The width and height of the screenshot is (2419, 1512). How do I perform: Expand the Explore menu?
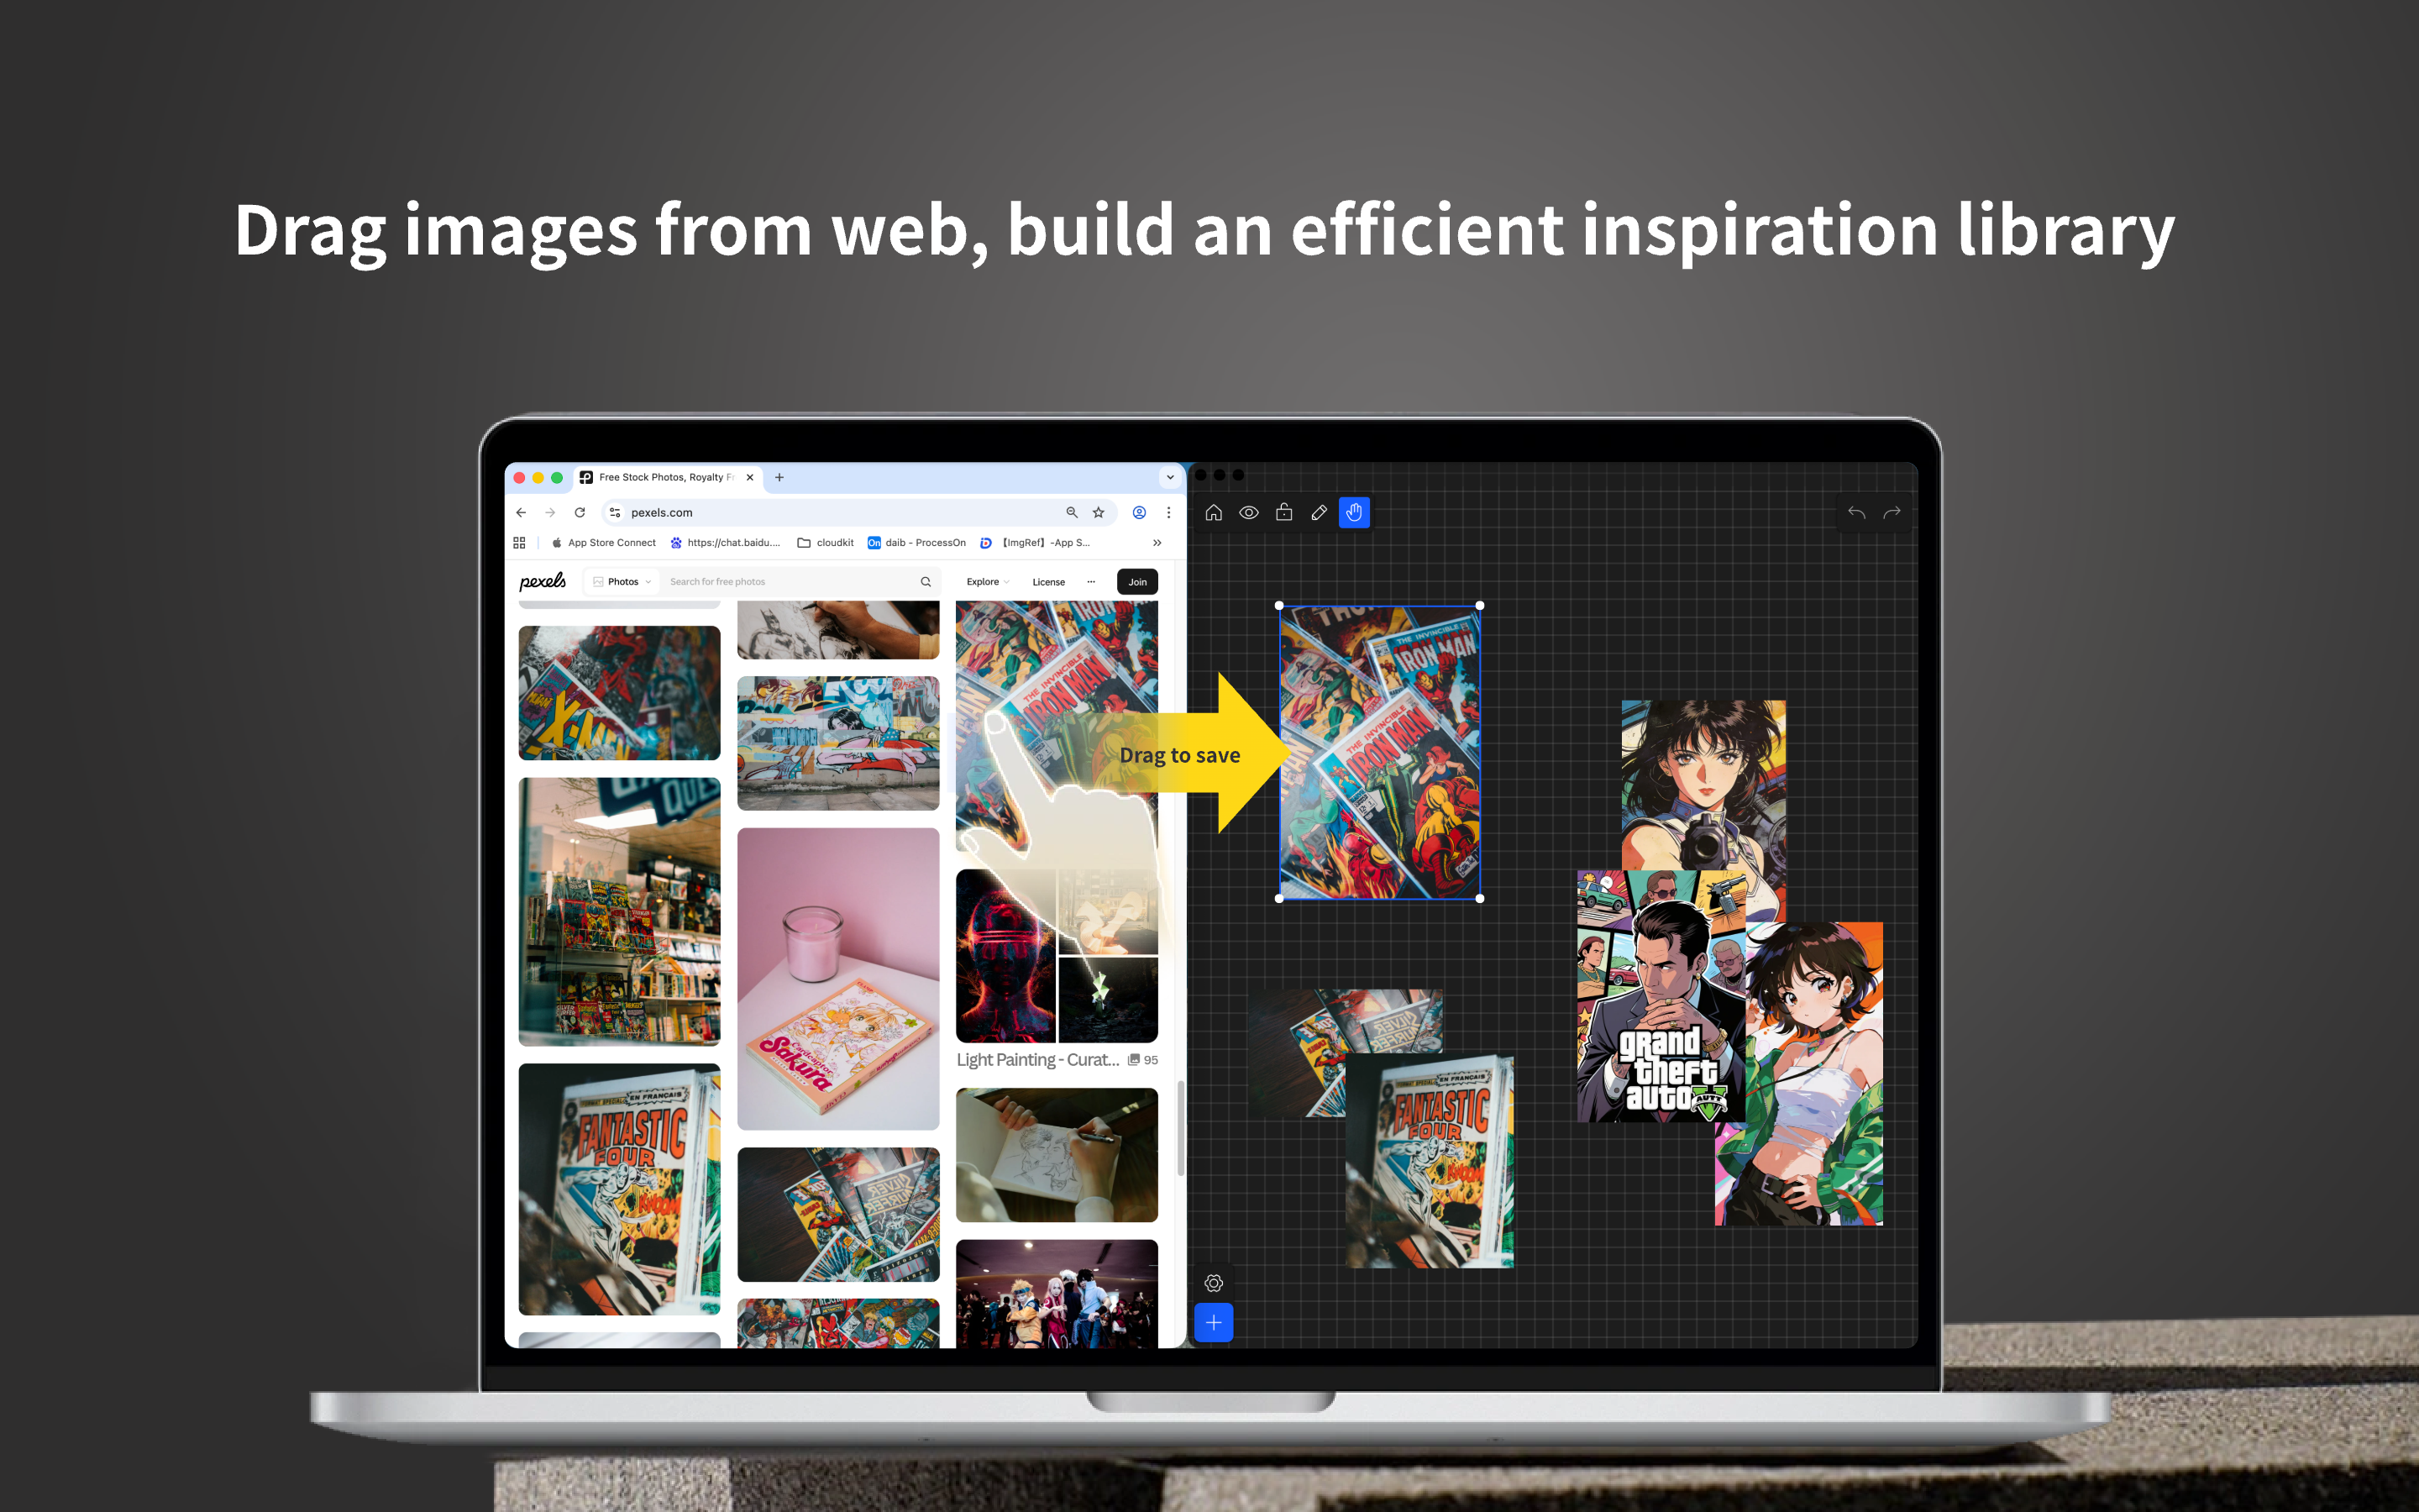coord(988,581)
